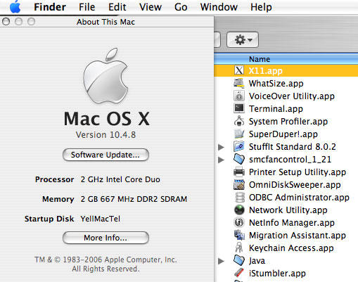Click the SuperDuper!.app file name

pos(283,134)
